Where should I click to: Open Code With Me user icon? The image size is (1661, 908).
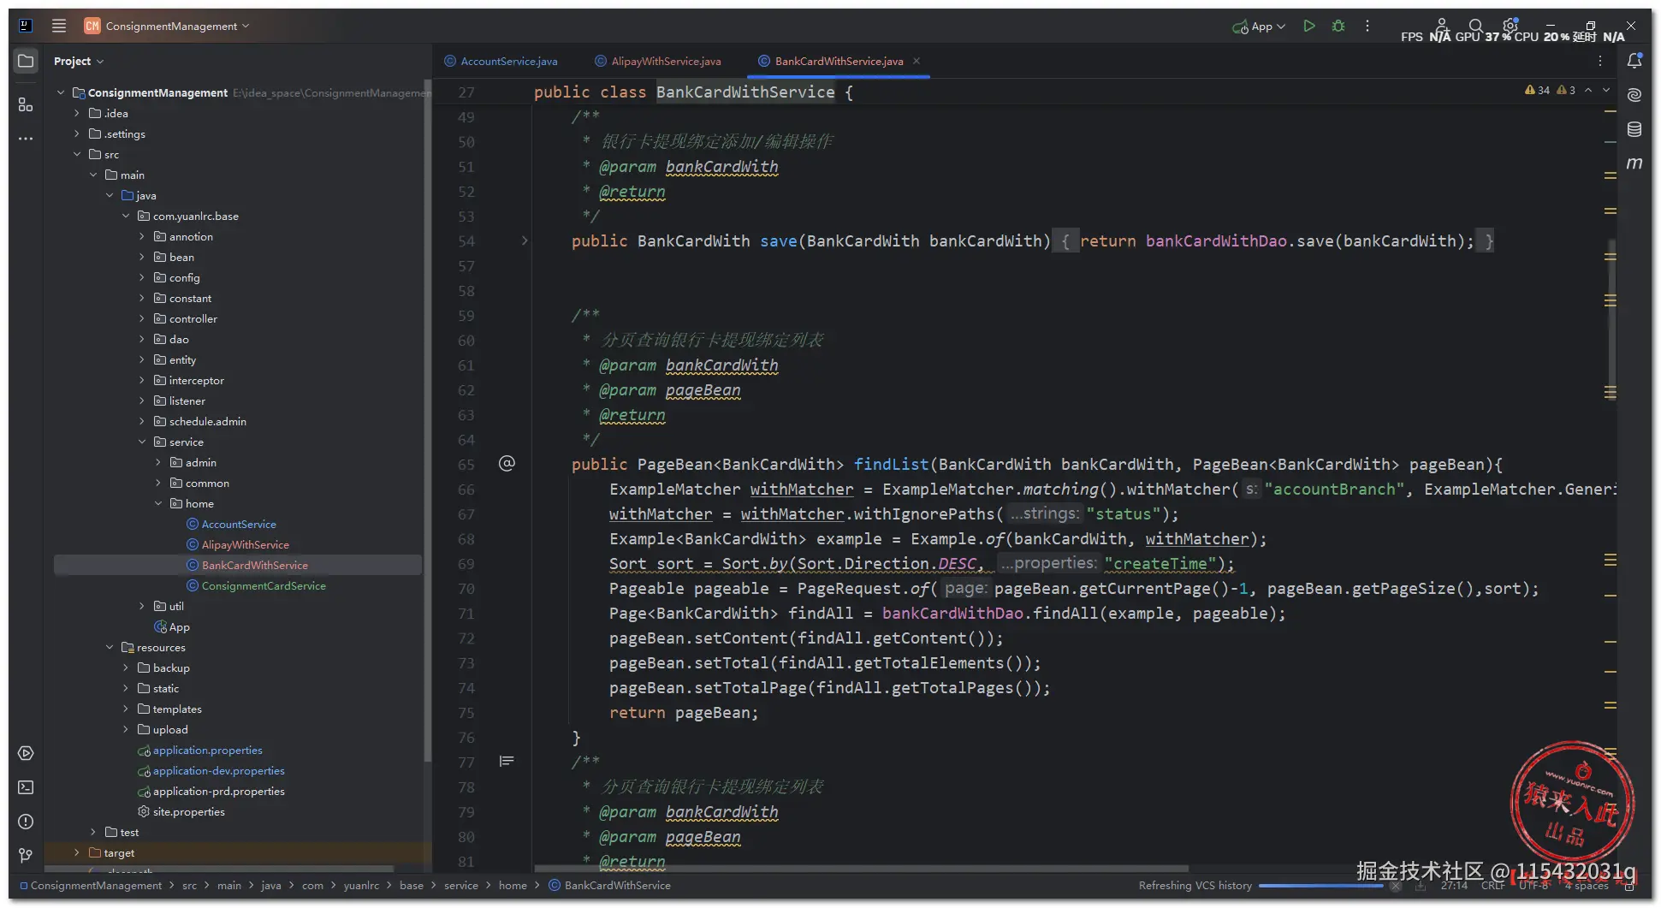click(x=1442, y=26)
